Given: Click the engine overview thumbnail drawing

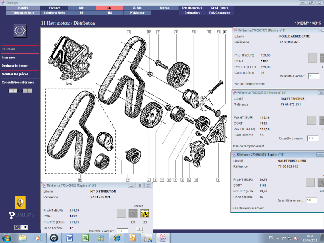Looking at the screenshot, I should pos(70,60).
